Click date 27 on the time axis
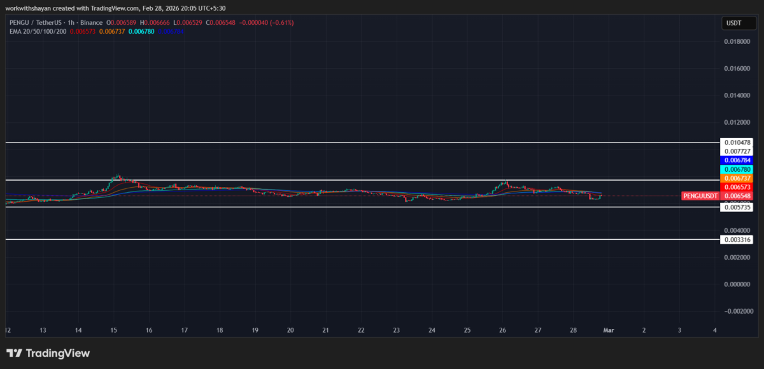 538,330
